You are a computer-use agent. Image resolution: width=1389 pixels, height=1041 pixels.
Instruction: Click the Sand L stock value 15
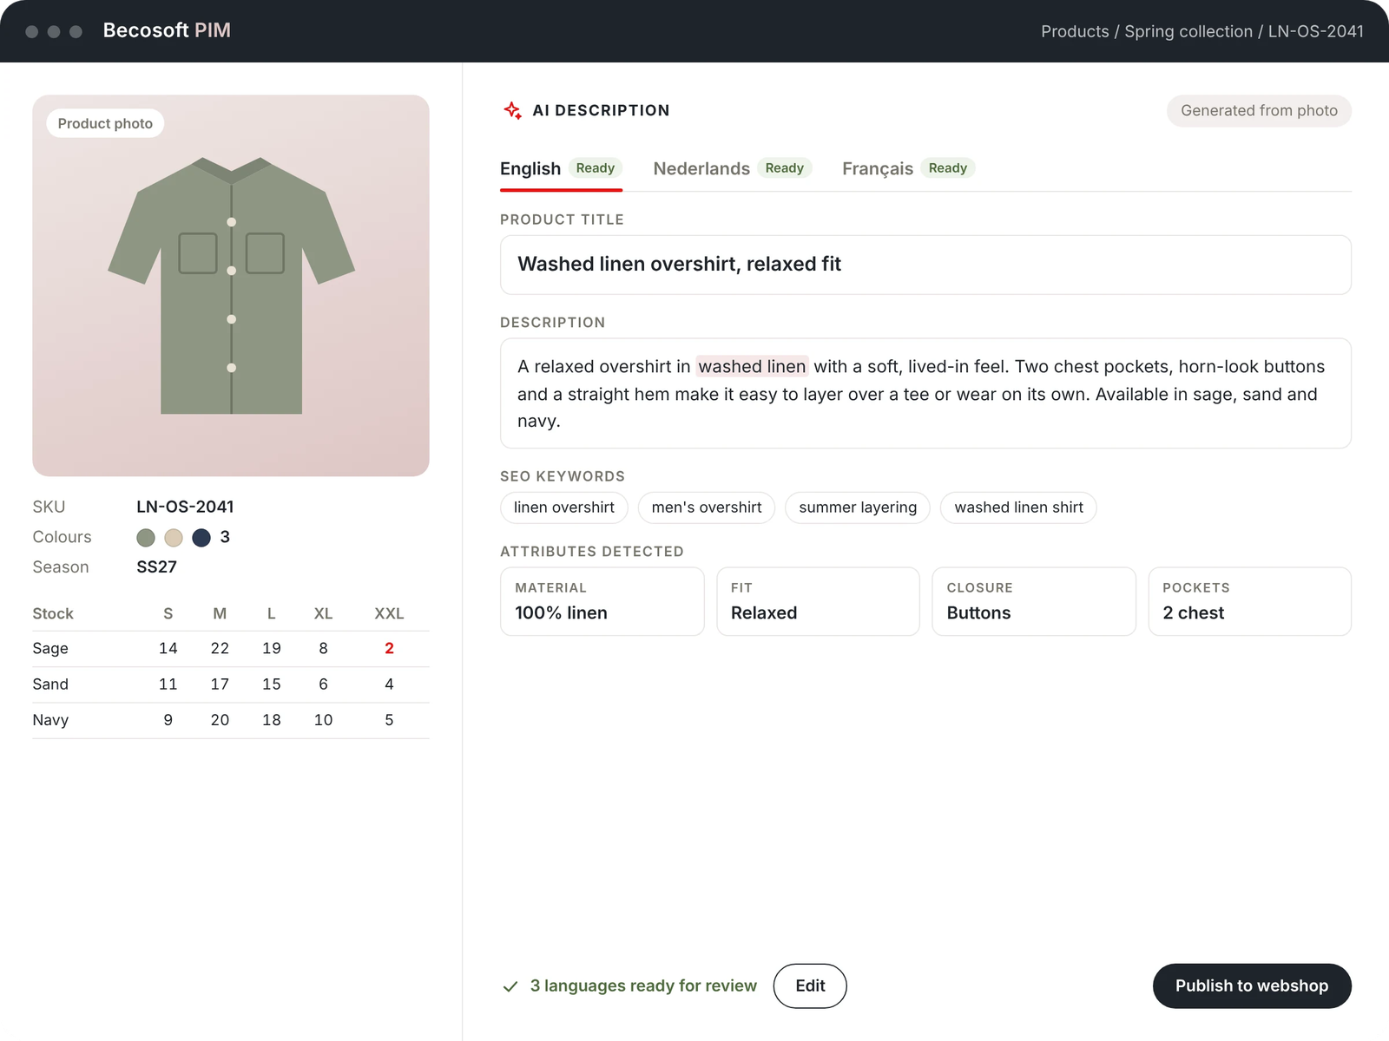(272, 684)
